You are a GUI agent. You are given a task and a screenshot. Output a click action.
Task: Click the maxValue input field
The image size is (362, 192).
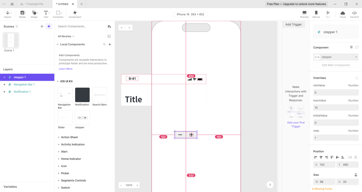336,108
